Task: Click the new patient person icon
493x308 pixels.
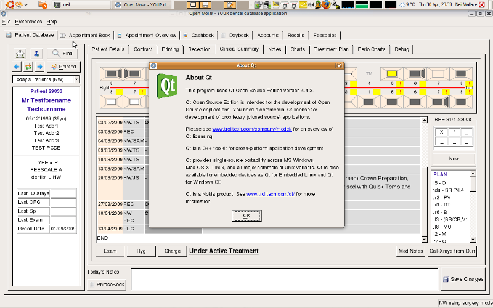Action: coord(38,54)
